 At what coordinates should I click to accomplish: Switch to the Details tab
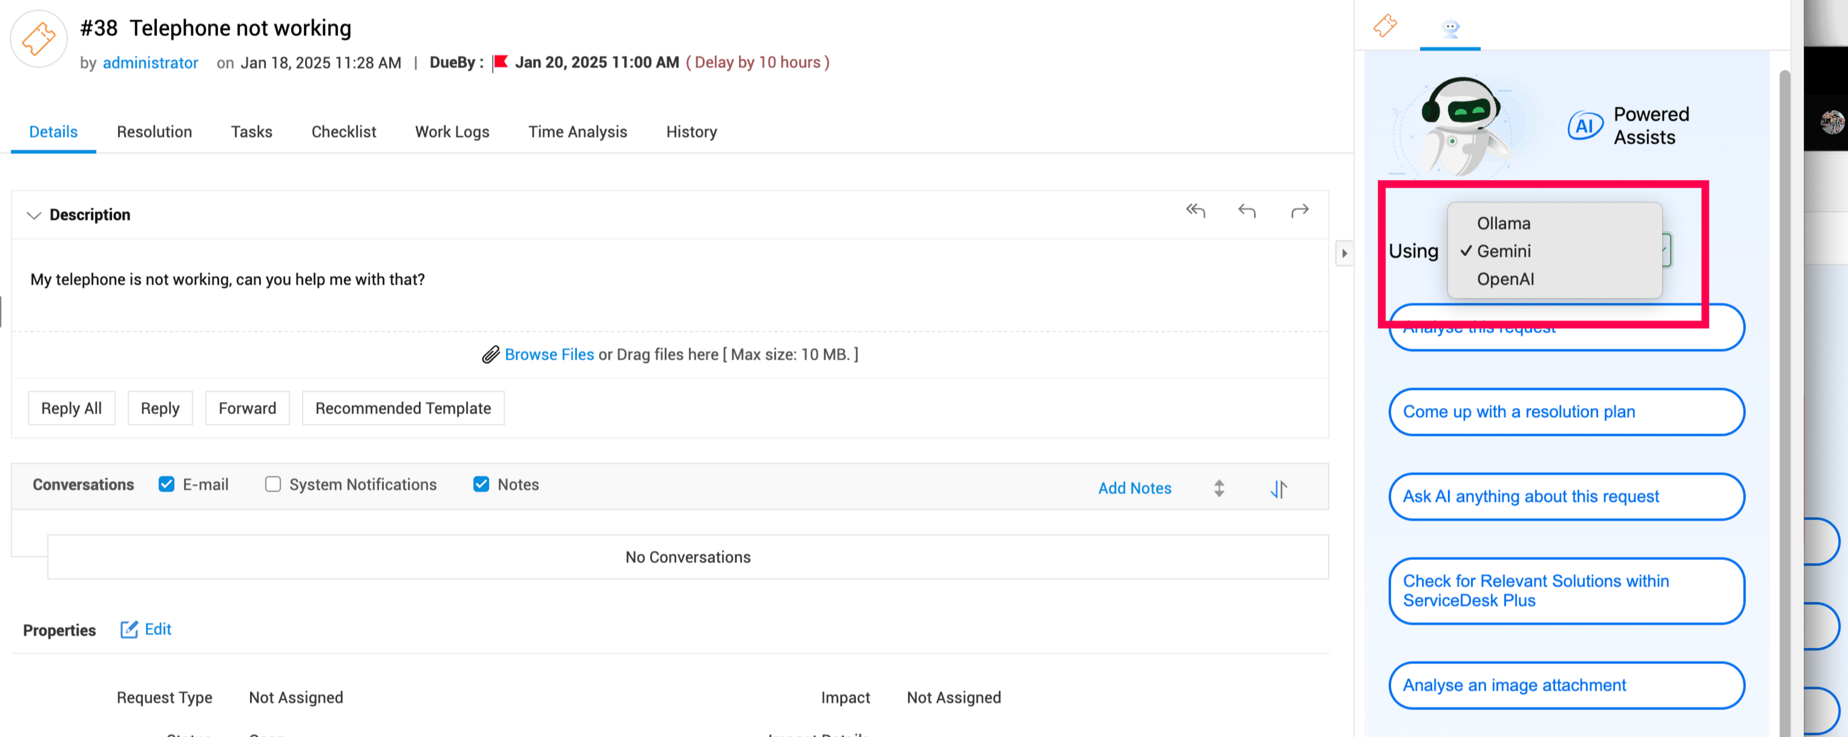(53, 132)
